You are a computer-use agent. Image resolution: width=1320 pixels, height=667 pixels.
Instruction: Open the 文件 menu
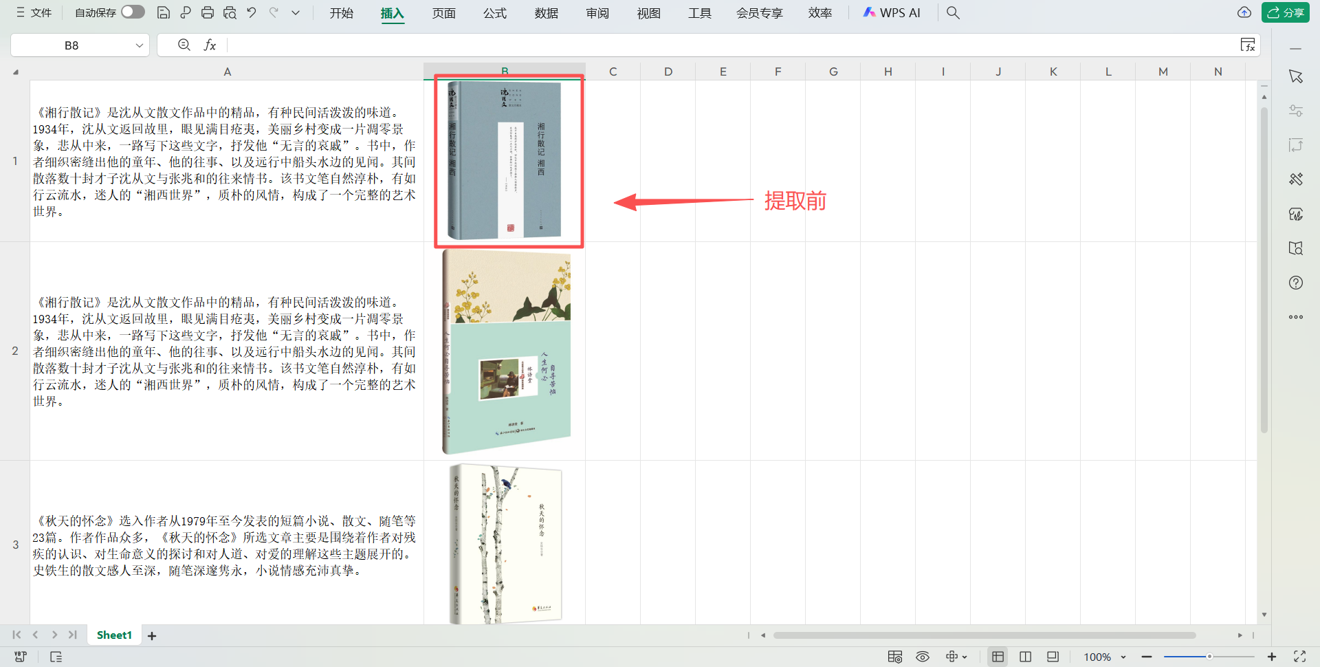coord(41,12)
